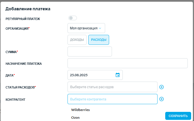Click the Выберите контрагента combo box
The height and width of the screenshot is (121, 194).
click(113, 99)
